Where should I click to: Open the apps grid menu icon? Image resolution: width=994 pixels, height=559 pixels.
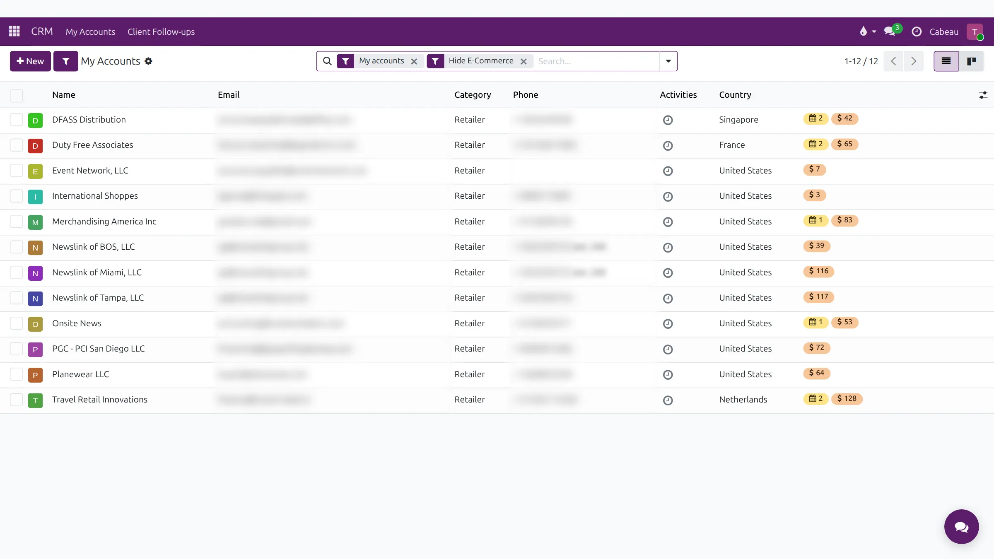coord(14,31)
